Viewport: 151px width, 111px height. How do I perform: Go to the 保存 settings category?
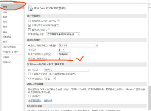click(x=5, y=27)
